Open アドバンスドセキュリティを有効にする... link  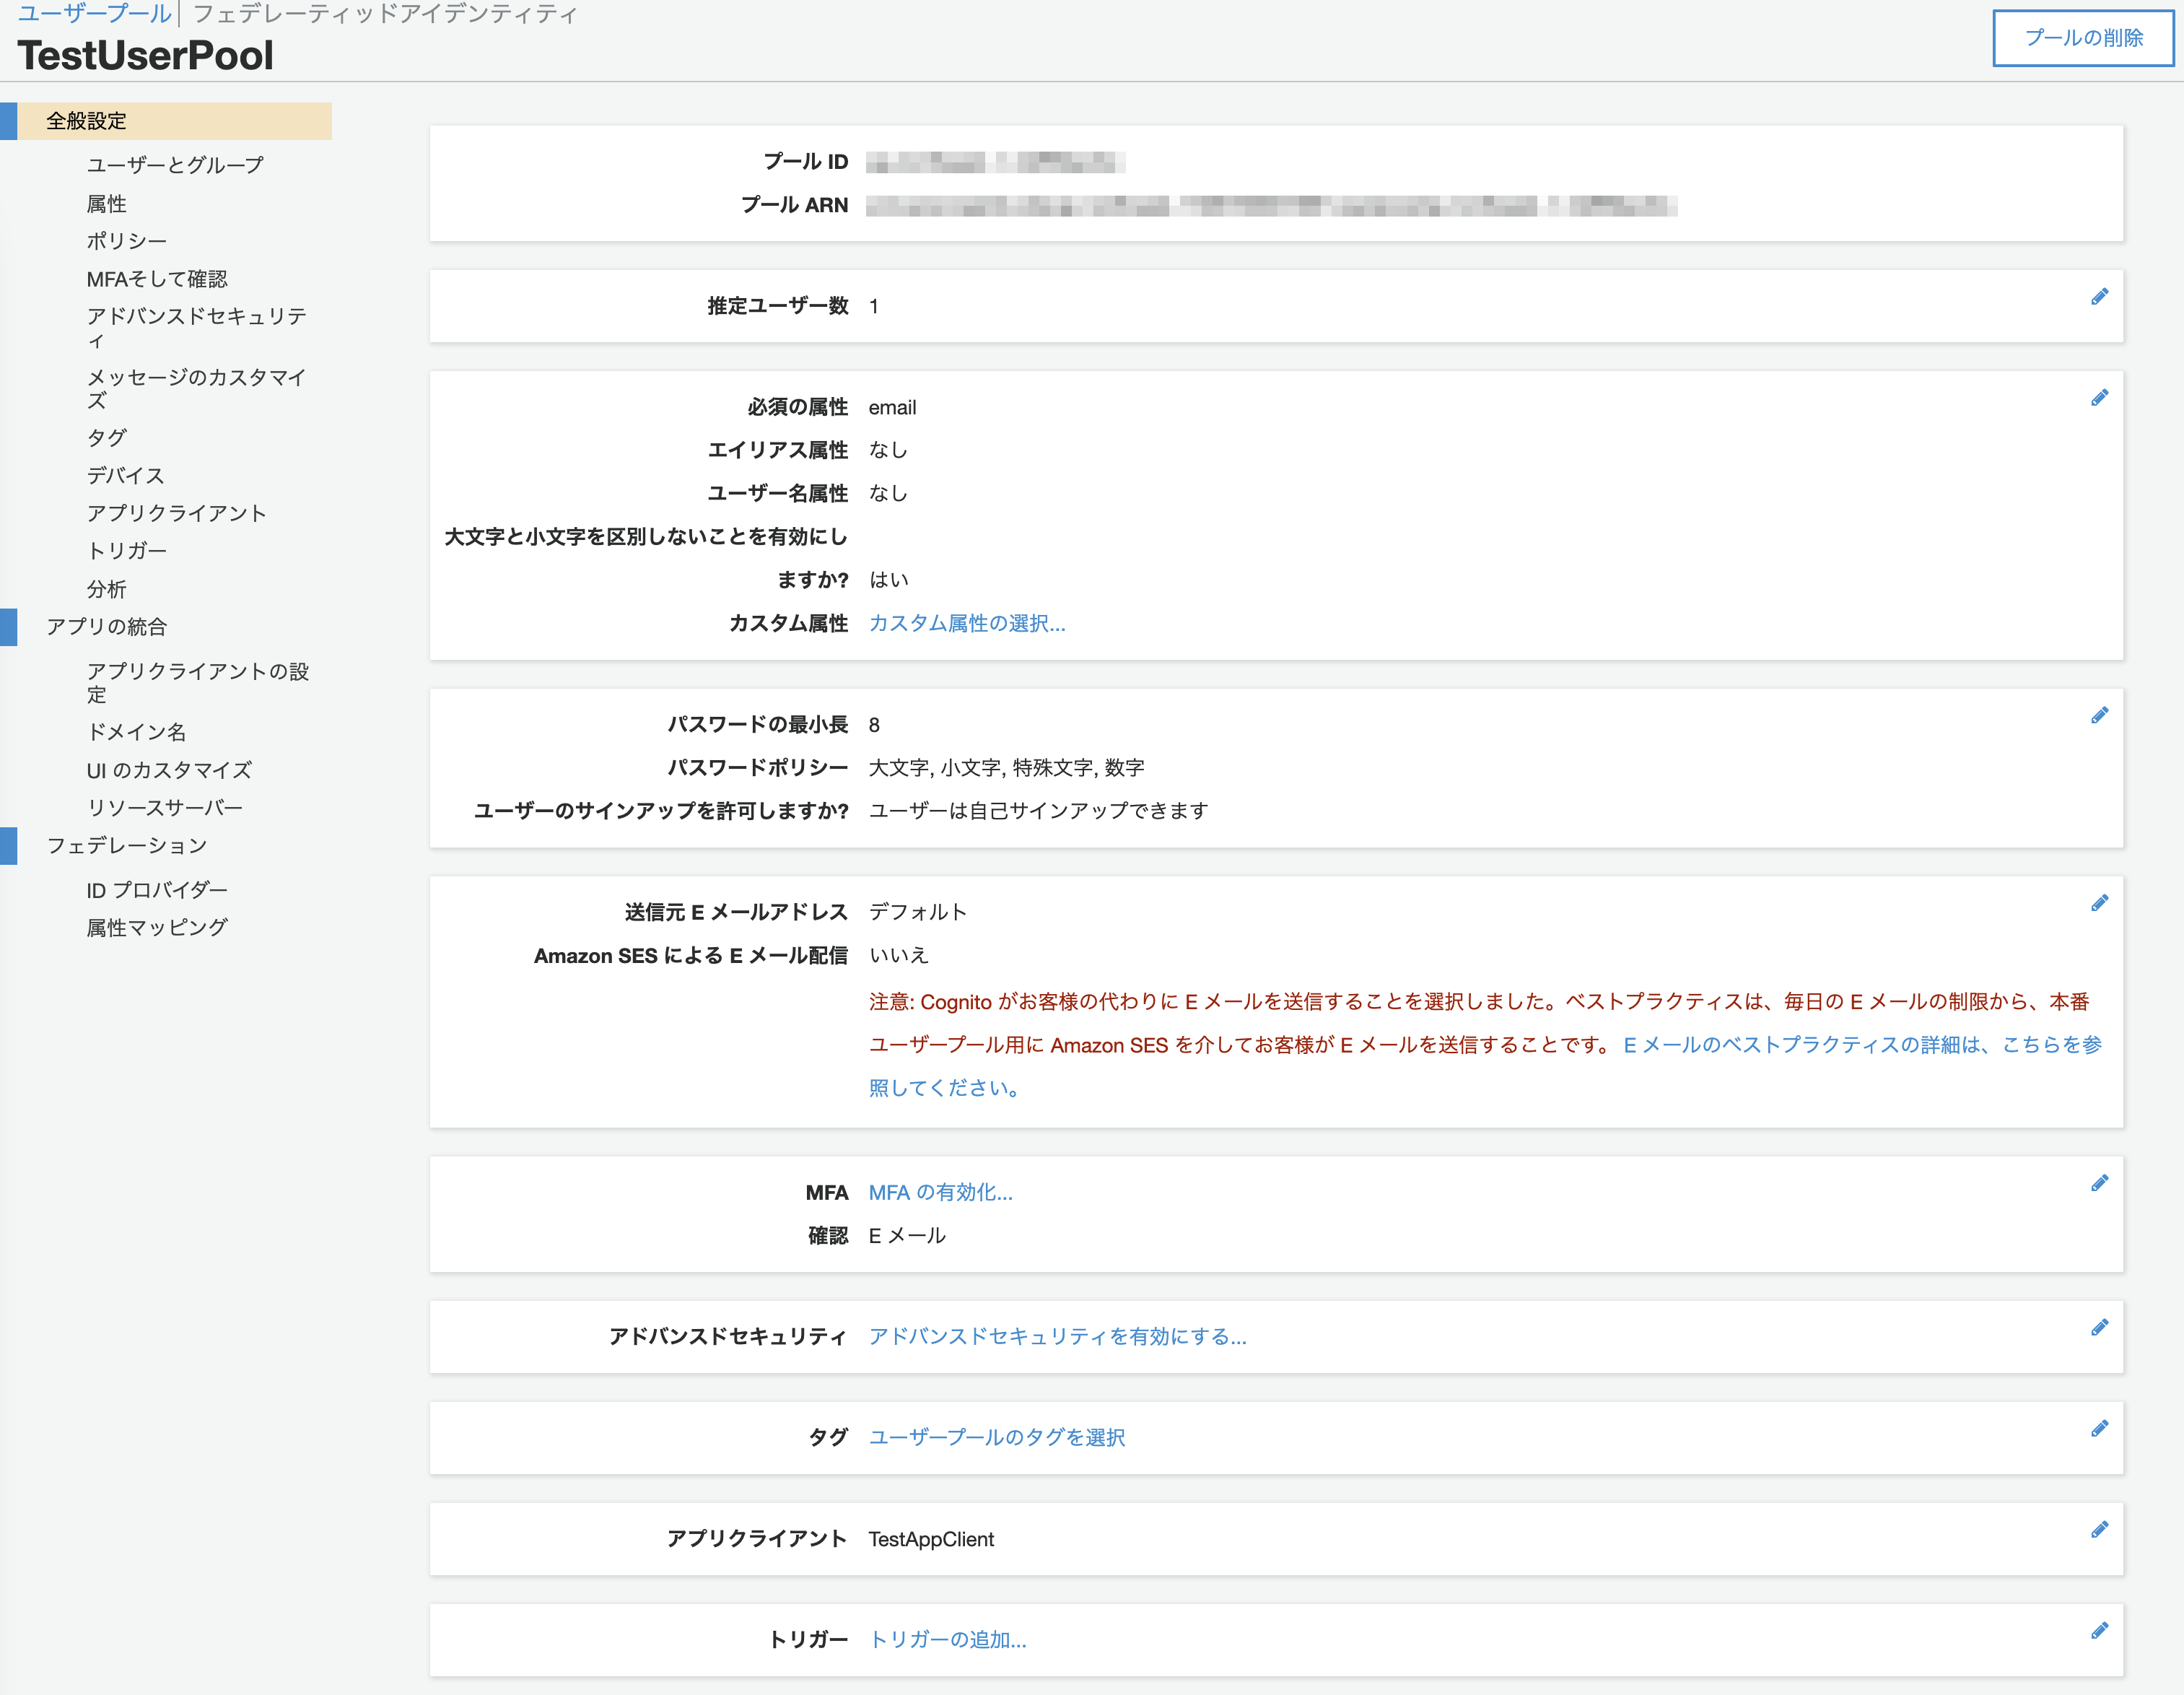(x=1057, y=1336)
